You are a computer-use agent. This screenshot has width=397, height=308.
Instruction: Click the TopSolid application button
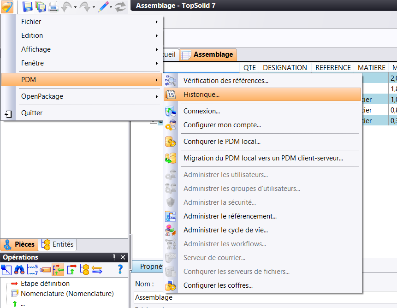click(x=7, y=6)
